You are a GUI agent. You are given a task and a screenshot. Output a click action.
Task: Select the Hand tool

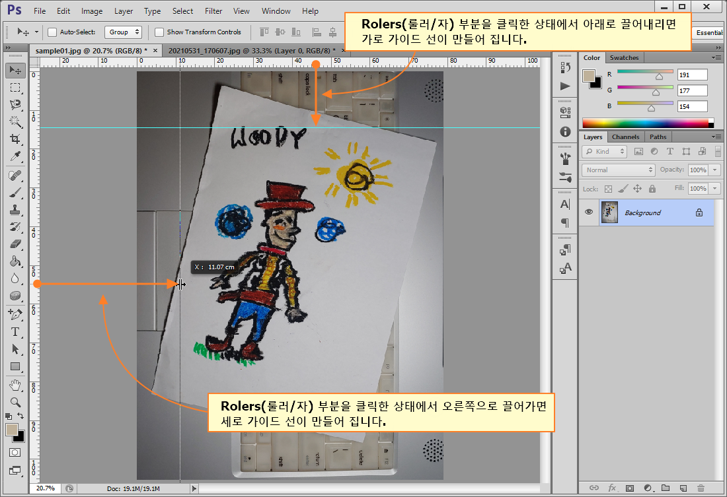15,385
